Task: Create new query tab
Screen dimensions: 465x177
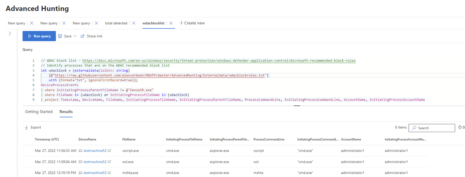Action: coord(192,23)
